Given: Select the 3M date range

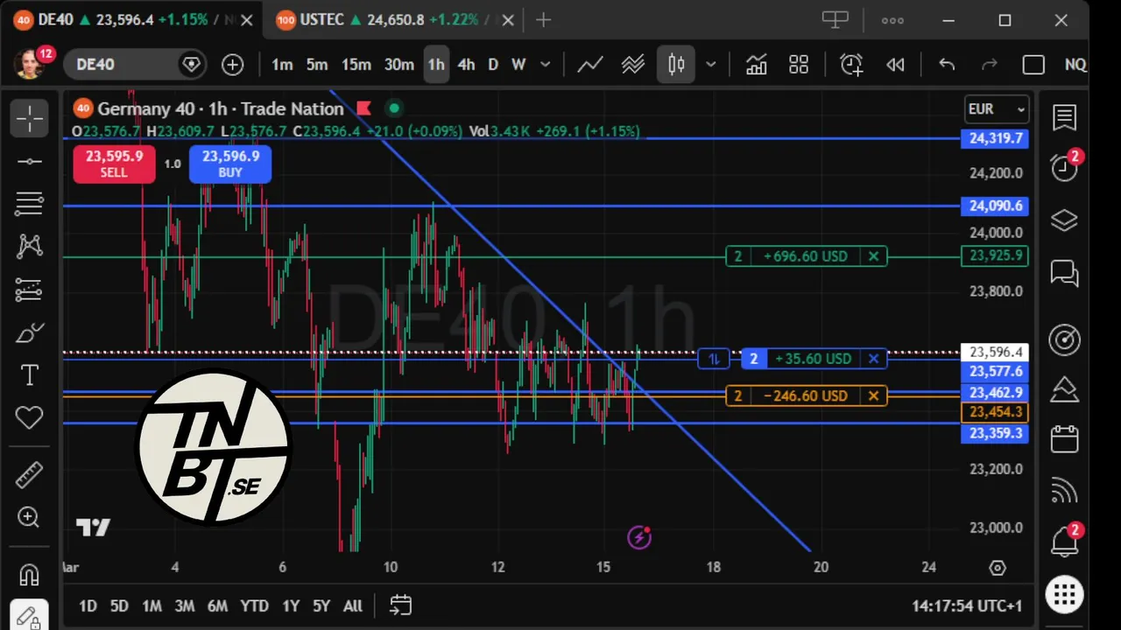Looking at the screenshot, I should pos(184,605).
